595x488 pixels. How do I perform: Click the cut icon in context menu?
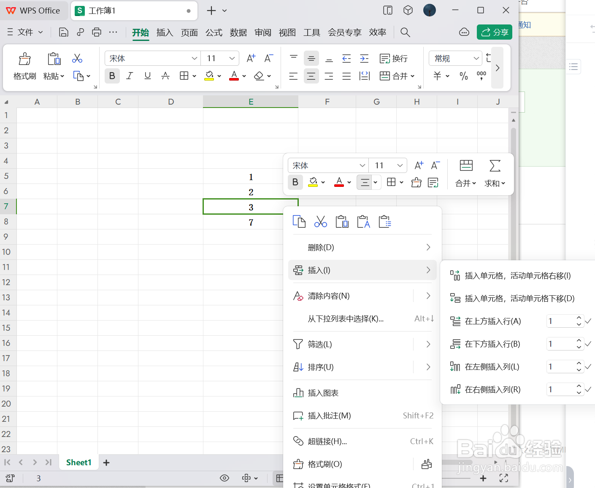[321, 221]
